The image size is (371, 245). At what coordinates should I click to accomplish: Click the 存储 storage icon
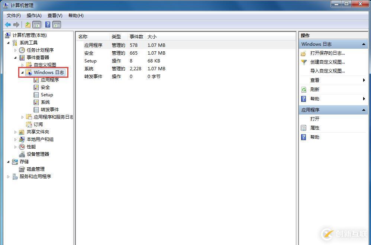point(15,162)
